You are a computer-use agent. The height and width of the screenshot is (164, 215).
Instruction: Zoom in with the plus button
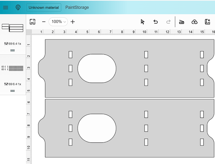click(73, 22)
